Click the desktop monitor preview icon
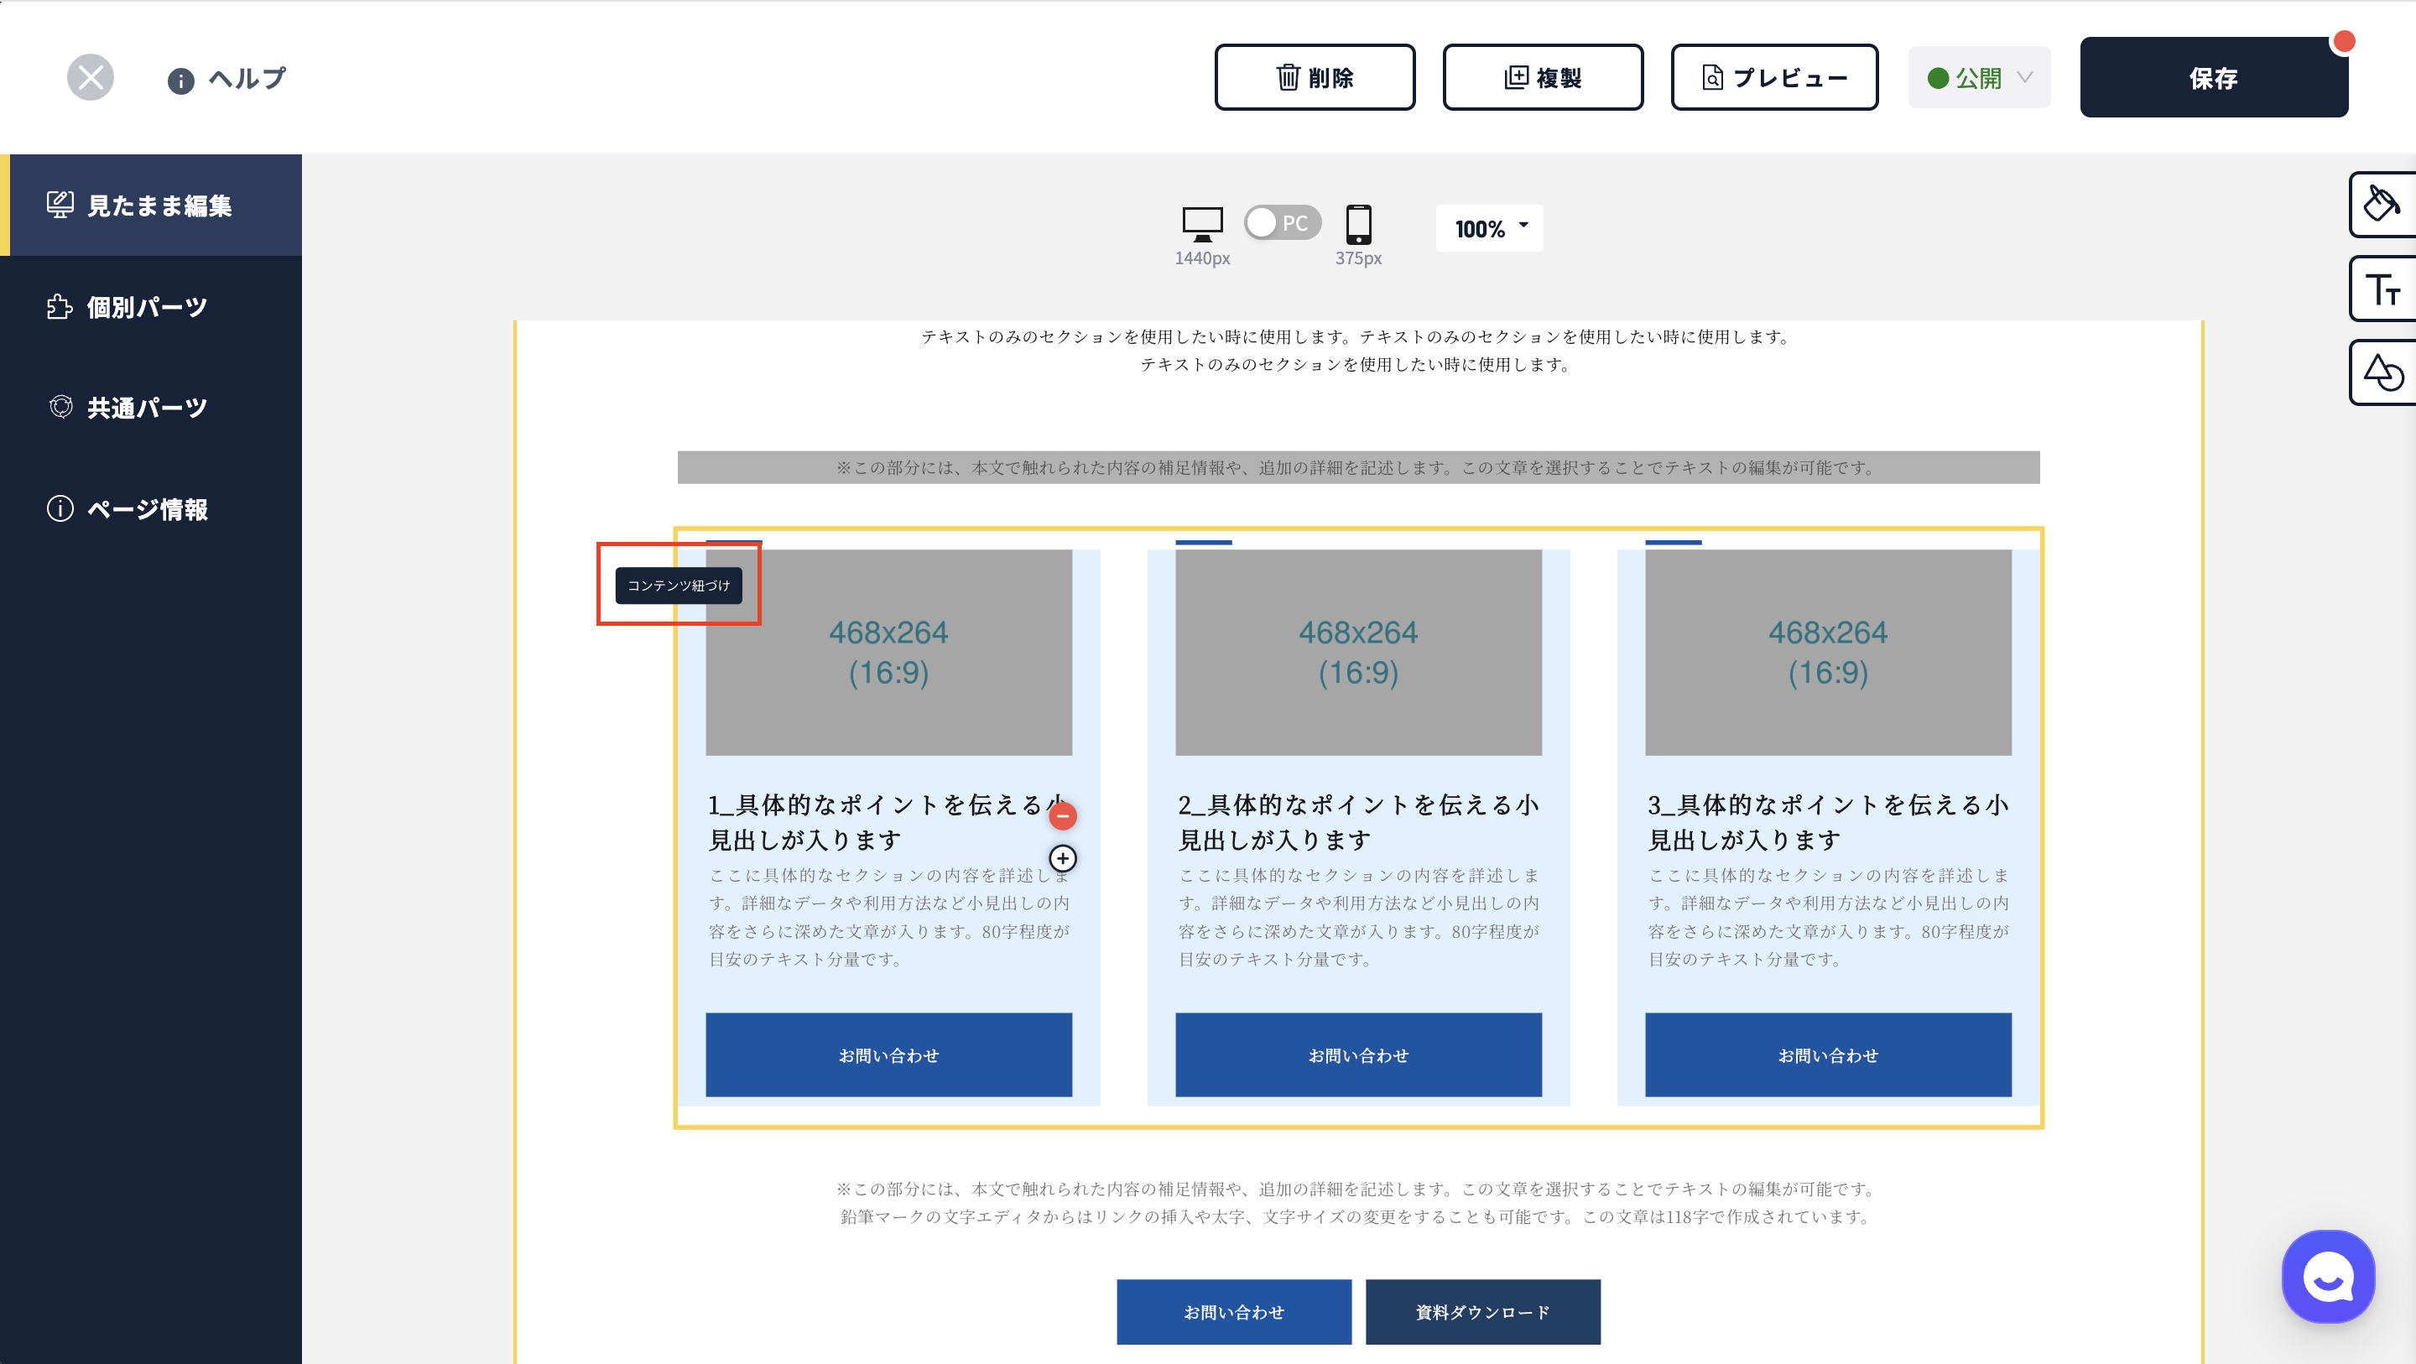The image size is (2416, 1364). 1202,224
